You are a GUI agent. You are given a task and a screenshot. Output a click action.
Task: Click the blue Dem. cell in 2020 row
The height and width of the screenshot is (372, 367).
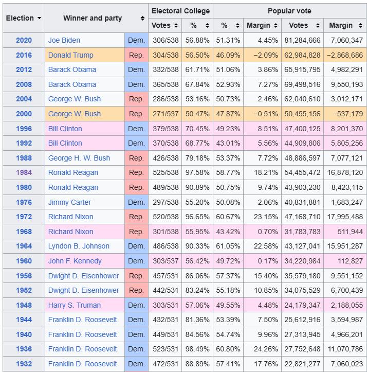tap(136, 40)
